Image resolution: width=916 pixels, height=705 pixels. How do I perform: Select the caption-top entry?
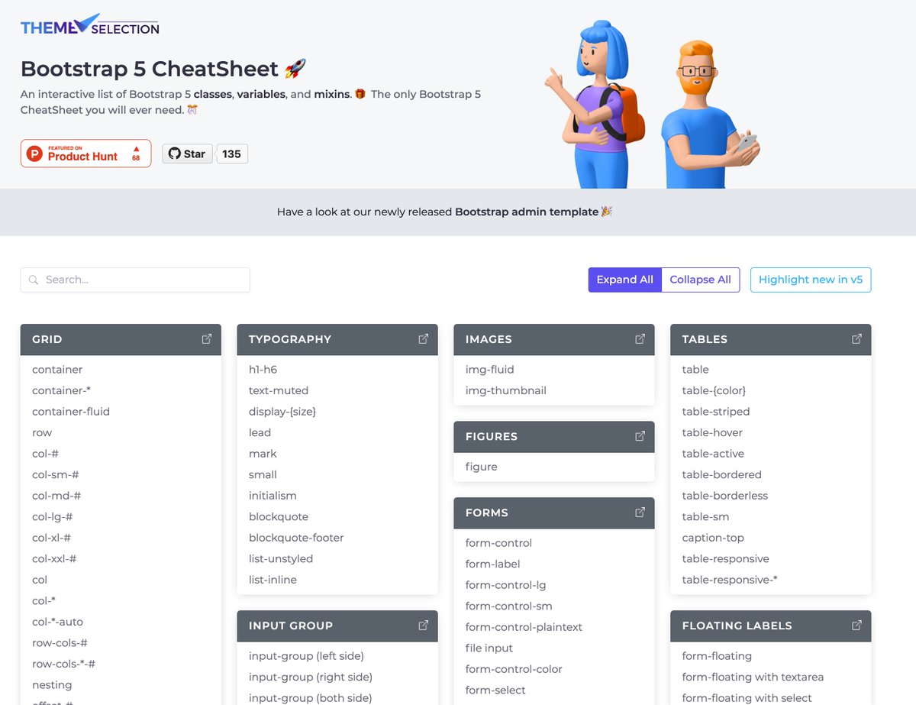coord(713,538)
